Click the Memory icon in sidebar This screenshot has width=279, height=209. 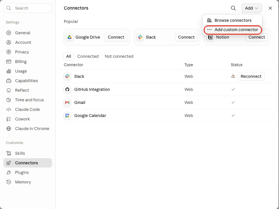8,182
